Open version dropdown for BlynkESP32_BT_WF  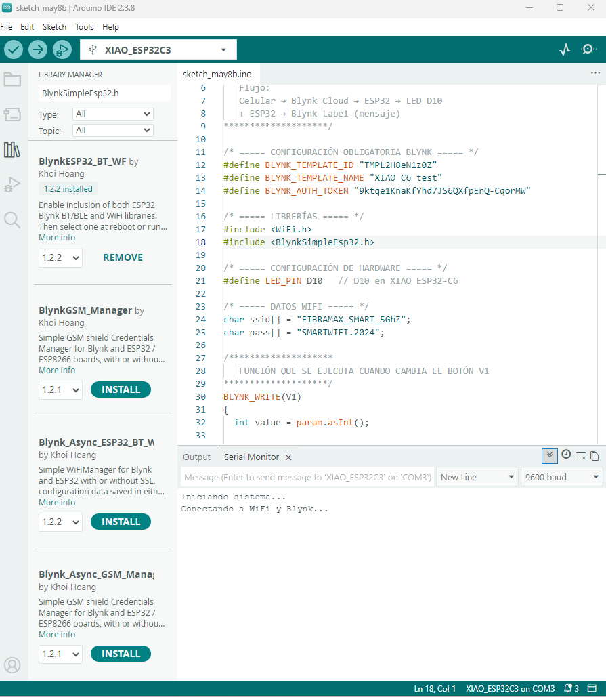(60, 258)
